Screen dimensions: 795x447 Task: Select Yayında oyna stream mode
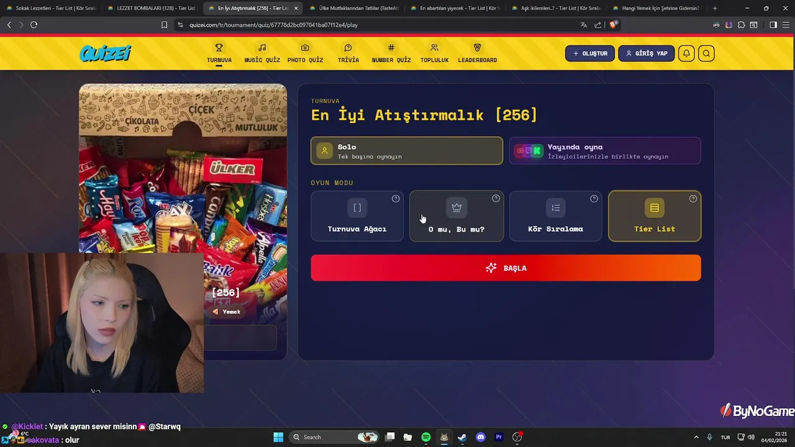pyautogui.click(x=605, y=151)
